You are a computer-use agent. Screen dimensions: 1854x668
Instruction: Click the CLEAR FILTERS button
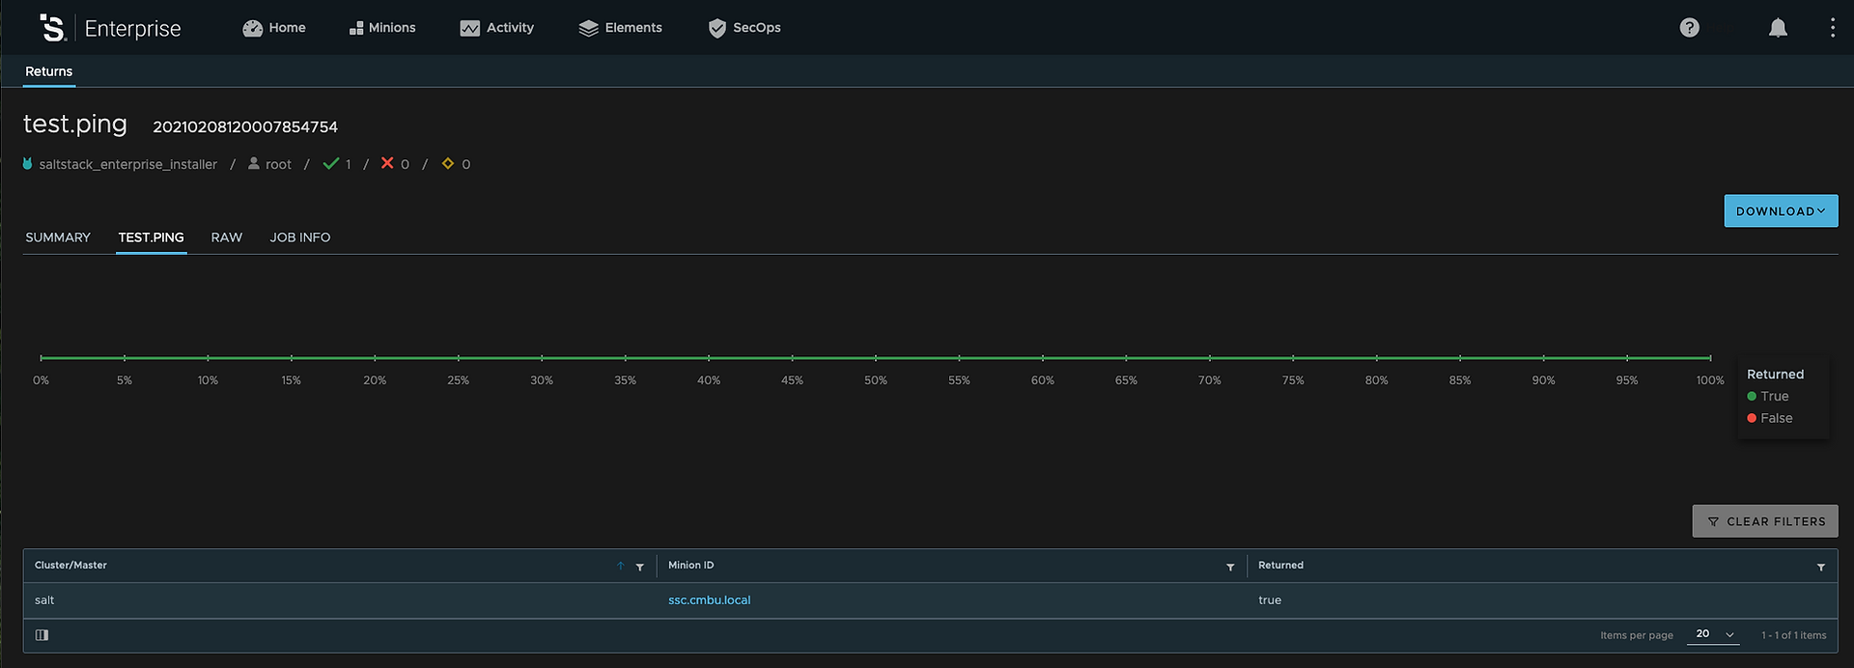[x=1765, y=521]
